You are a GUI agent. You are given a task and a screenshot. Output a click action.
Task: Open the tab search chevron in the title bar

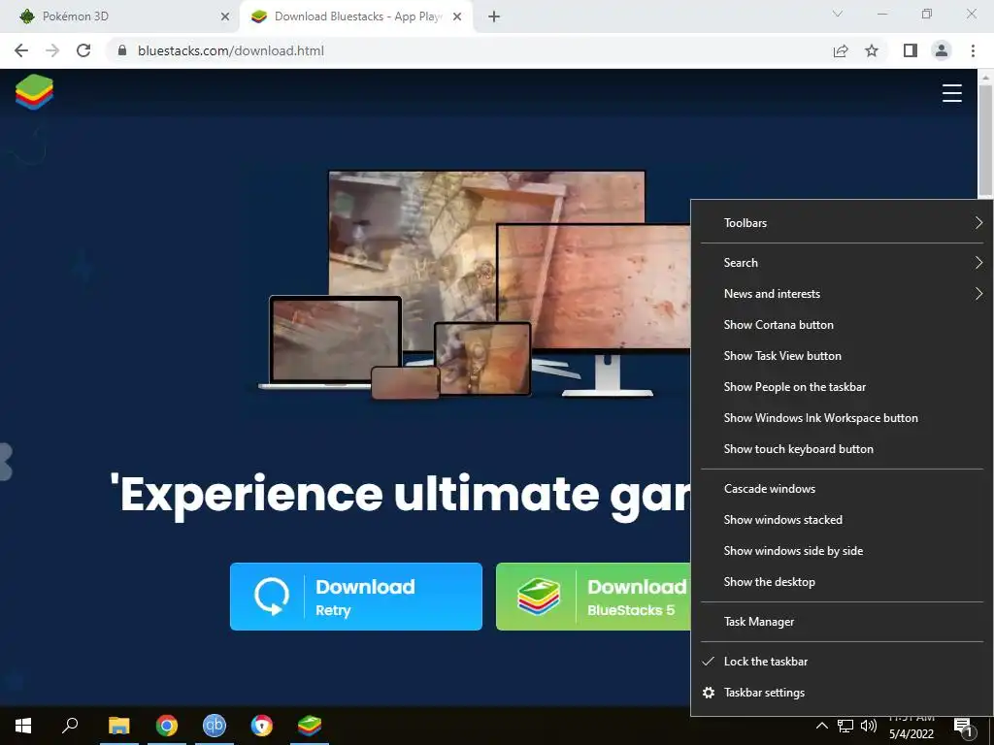tap(838, 14)
